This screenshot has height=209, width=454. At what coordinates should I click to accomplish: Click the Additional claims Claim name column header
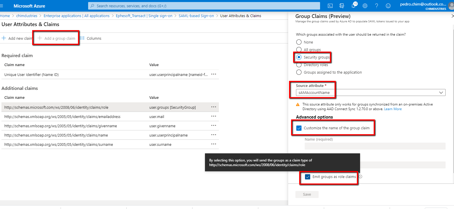[x=14, y=97]
